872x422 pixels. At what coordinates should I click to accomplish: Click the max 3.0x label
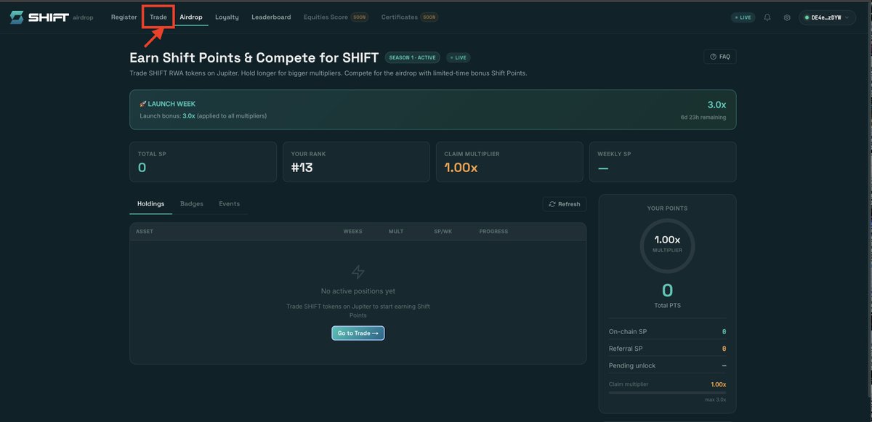715,399
